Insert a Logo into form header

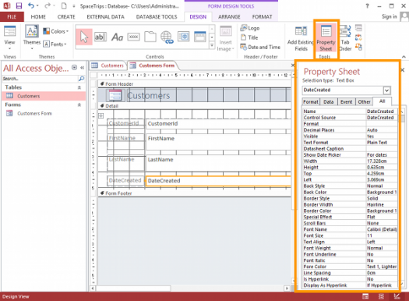click(x=250, y=28)
